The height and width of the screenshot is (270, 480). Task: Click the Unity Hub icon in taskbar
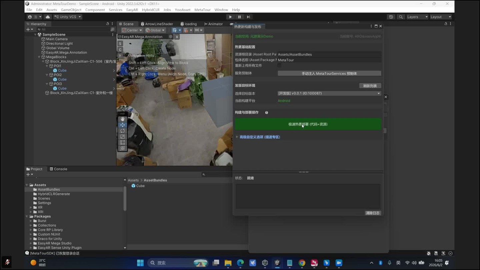(265, 263)
